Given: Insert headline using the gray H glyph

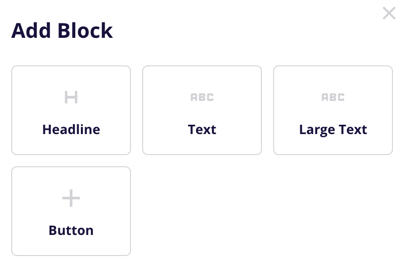Looking at the screenshot, I should click(71, 97).
